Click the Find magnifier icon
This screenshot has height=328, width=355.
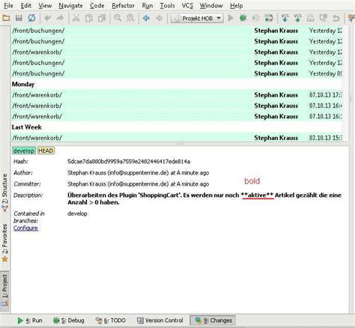[x=118, y=18]
